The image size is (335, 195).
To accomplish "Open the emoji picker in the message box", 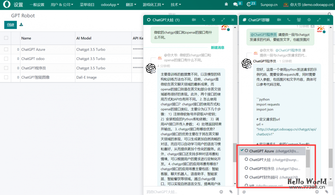I will tap(221, 192).
